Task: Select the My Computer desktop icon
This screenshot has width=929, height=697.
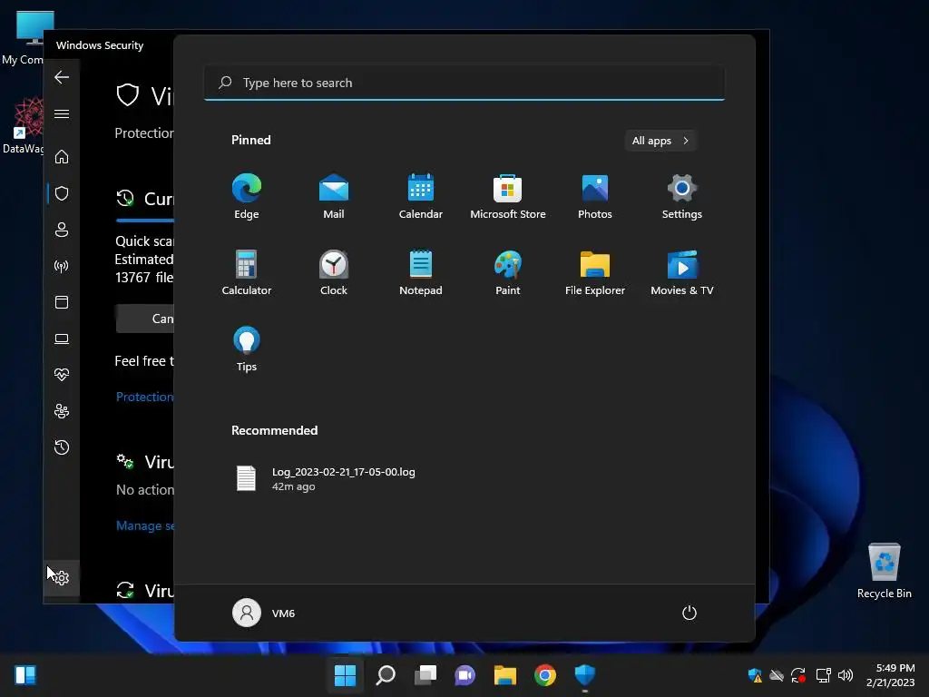Action: 23,37
